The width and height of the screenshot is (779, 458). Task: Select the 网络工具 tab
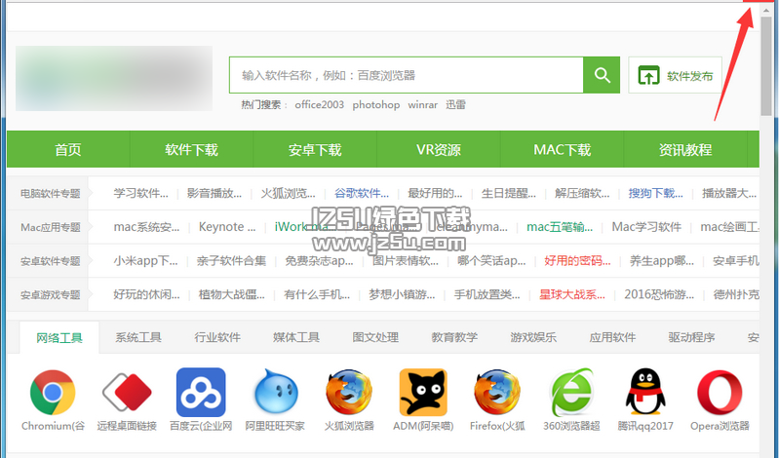tap(59, 338)
